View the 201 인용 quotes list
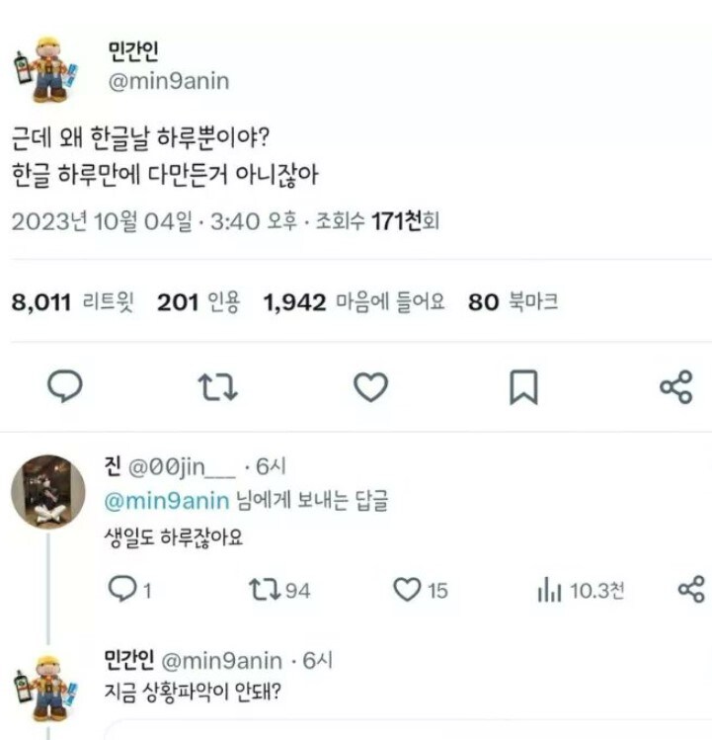Screen dimensions: 712x740 pyautogui.click(x=198, y=302)
